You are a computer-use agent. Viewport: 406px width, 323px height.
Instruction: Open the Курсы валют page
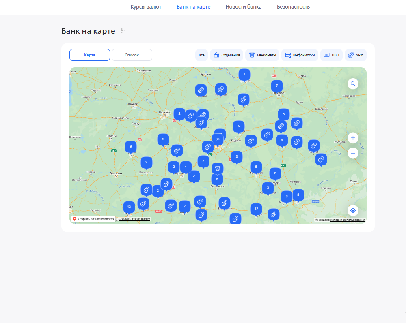(146, 6)
